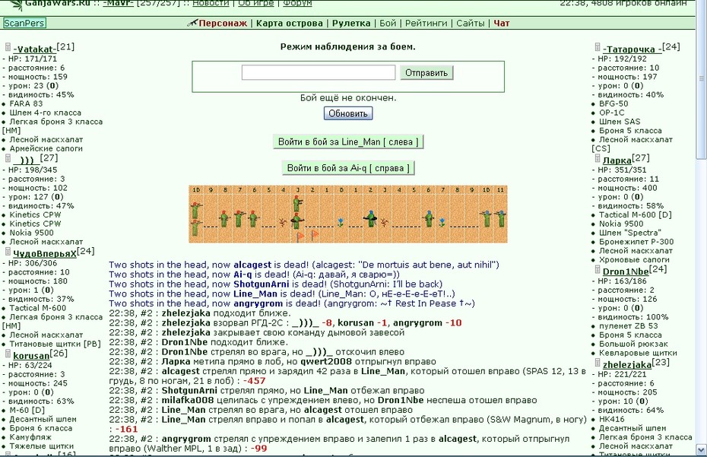Open ЧудоВперьяХ player profile link
Screen dimensions: 707x457
tap(45, 253)
